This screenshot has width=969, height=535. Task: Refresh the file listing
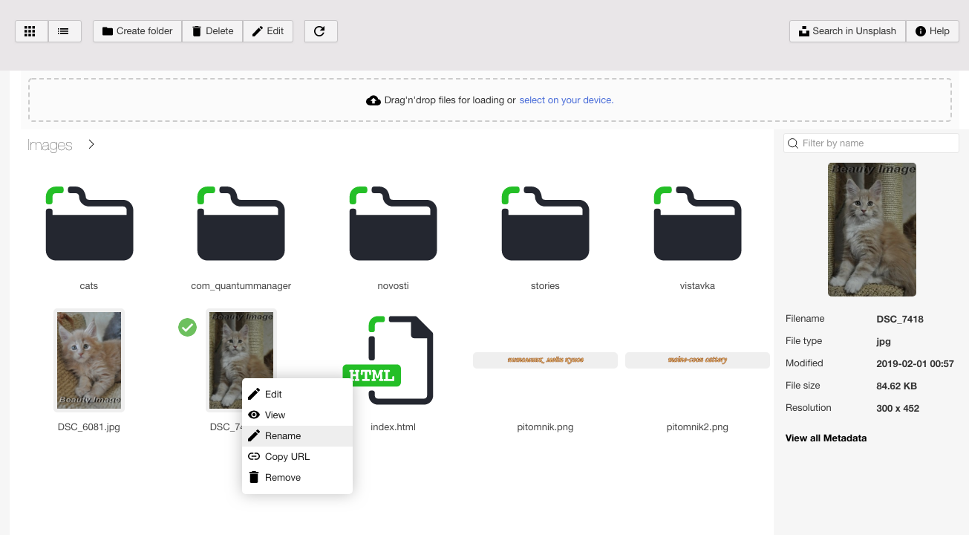coord(320,30)
